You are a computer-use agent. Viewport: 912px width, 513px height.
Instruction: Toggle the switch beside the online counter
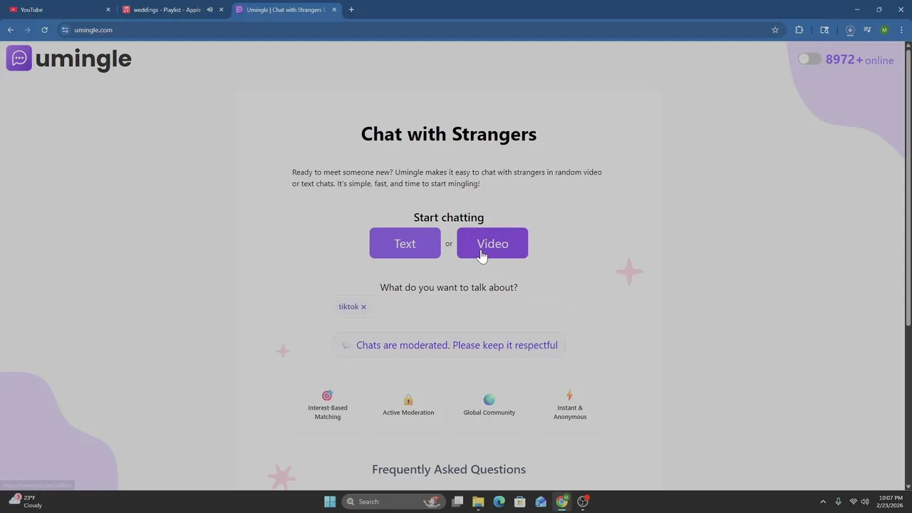coord(809,59)
